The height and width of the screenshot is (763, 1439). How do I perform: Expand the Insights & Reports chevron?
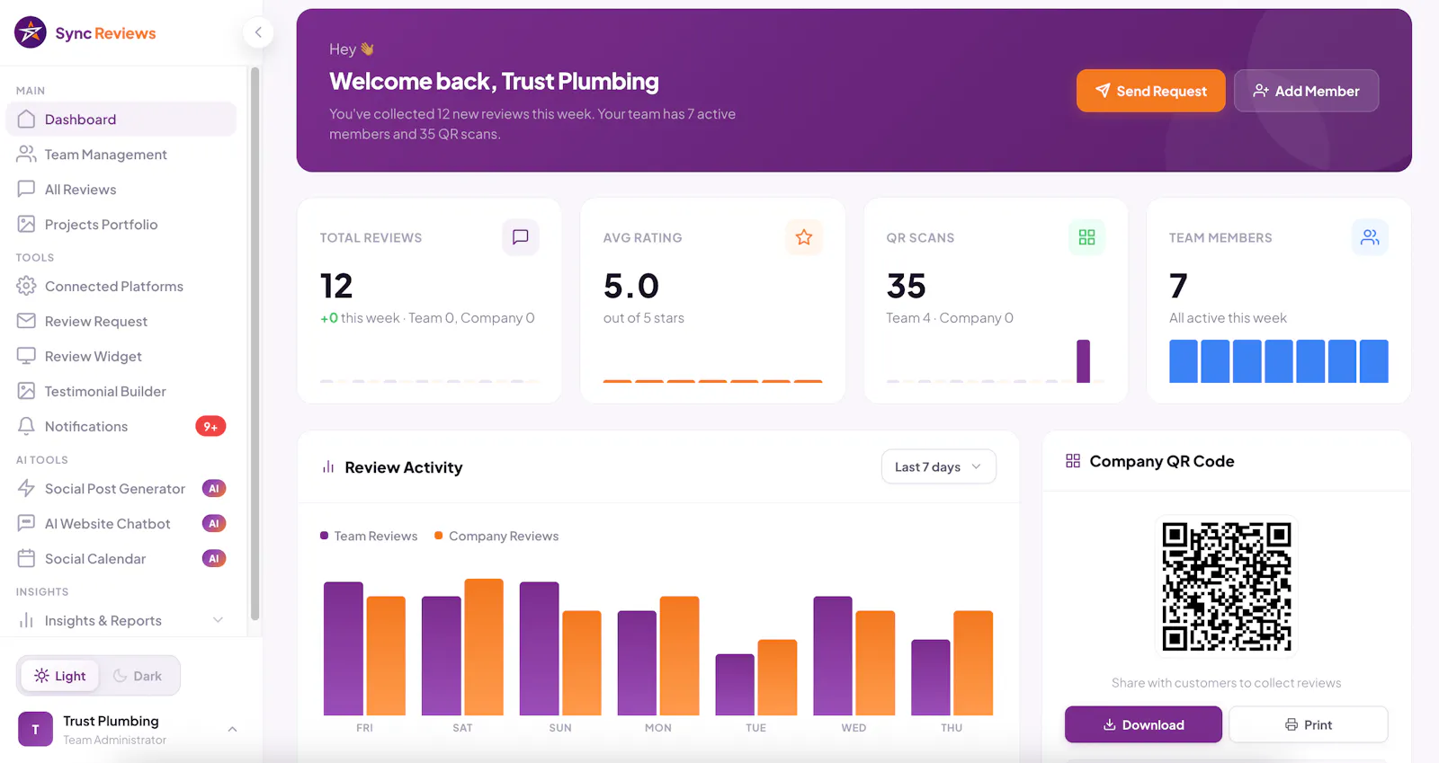(218, 620)
